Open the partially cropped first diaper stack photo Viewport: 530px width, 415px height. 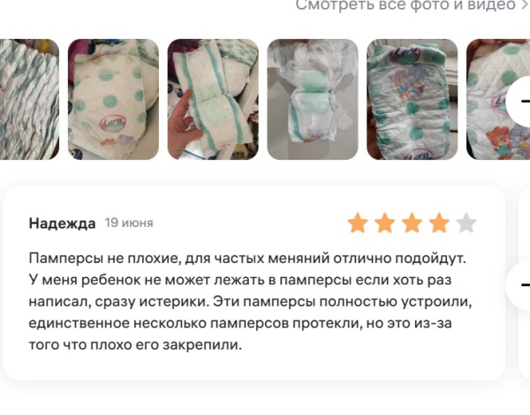pos(29,99)
